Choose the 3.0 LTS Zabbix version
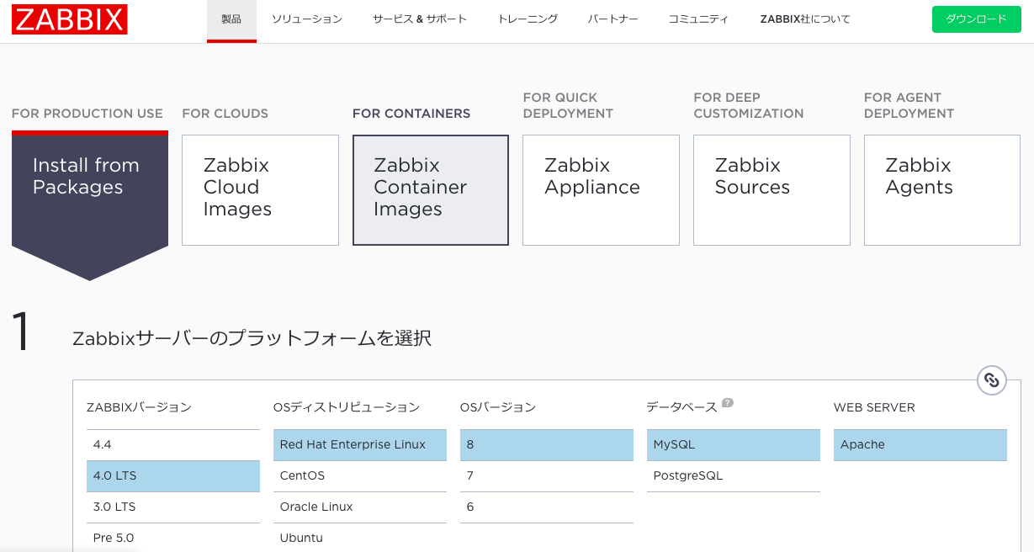Screen dimensions: 1034x552 click(x=172, y=507)
